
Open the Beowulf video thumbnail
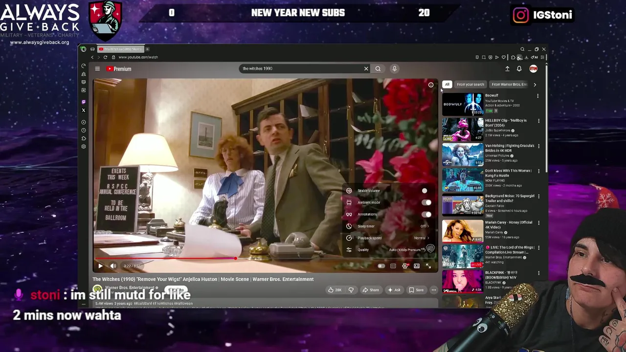[x=462, y=104]
